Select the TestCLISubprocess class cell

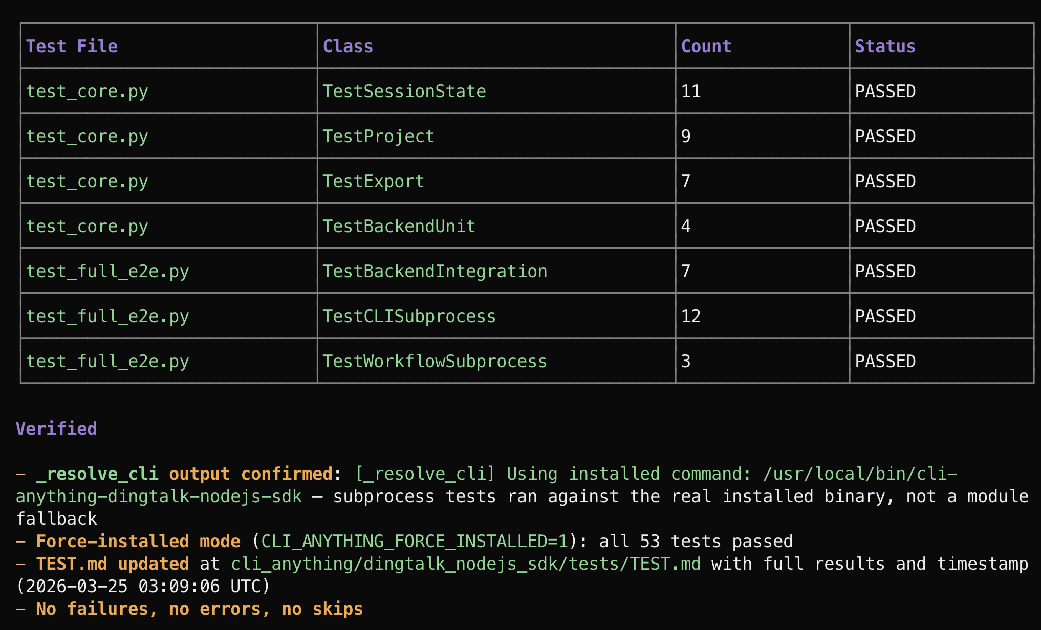(409, 317)
